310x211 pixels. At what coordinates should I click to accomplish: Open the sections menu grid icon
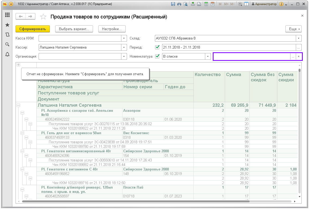click(x=7, y=15)
